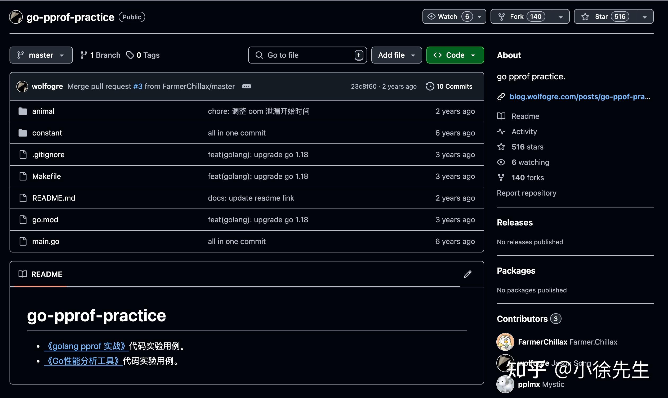Image resolution: width=668 pixels, height=398 pixels.
Task: Open README.md file
Action: [54, 198]
